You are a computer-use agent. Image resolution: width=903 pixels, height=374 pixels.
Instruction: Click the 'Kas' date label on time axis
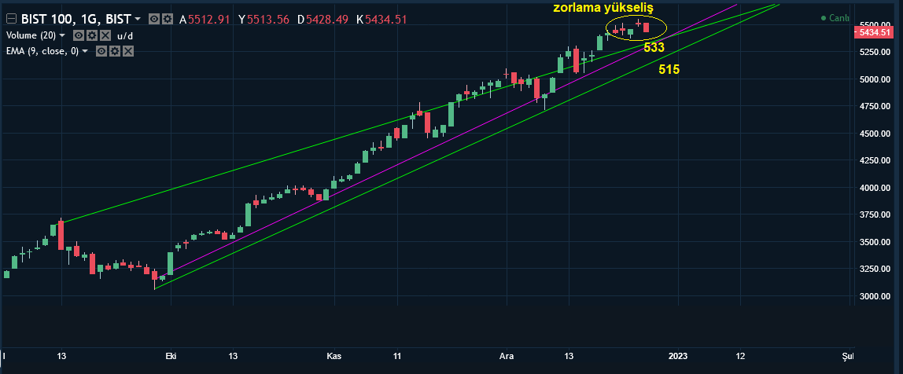coord(334,356)
